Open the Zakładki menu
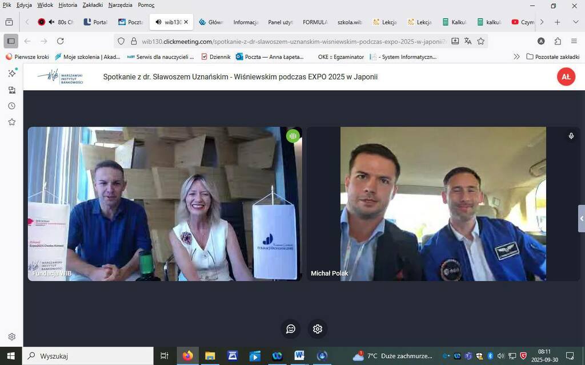 pos(93,5)
